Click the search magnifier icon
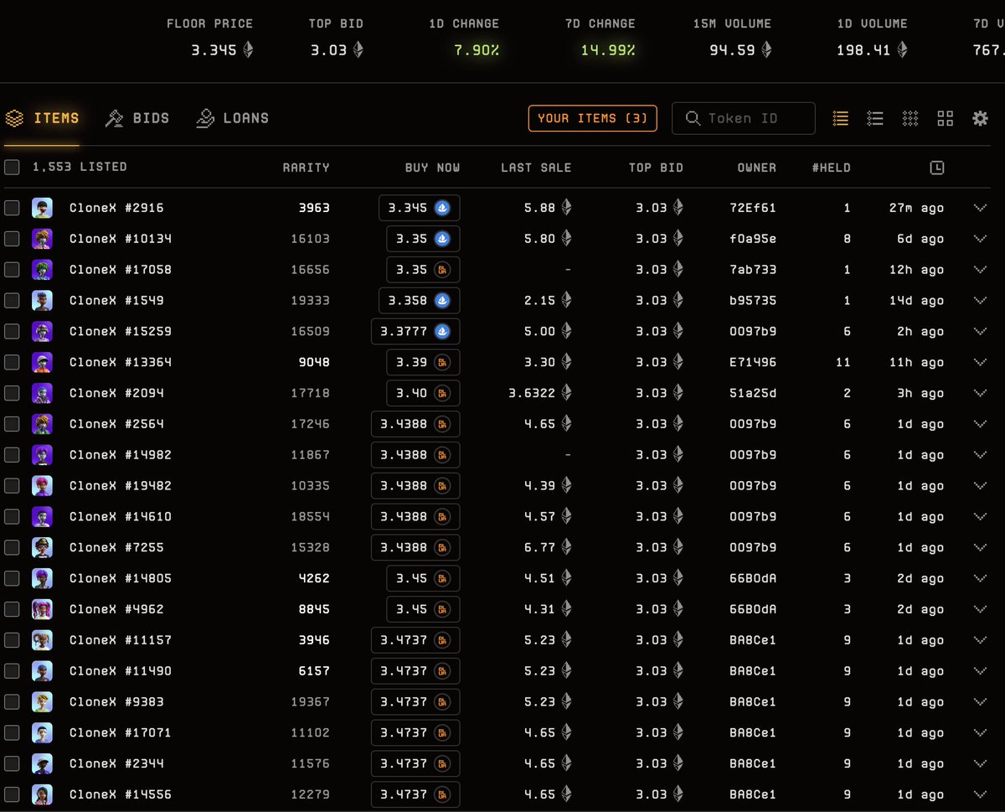 coord(693,118)
